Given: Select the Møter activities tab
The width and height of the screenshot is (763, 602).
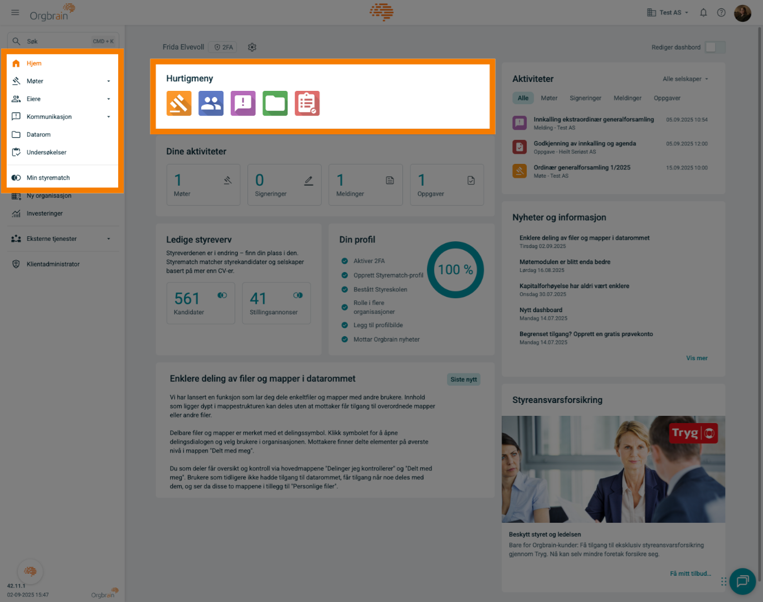Looking at the screenshot, I should 549,98.
